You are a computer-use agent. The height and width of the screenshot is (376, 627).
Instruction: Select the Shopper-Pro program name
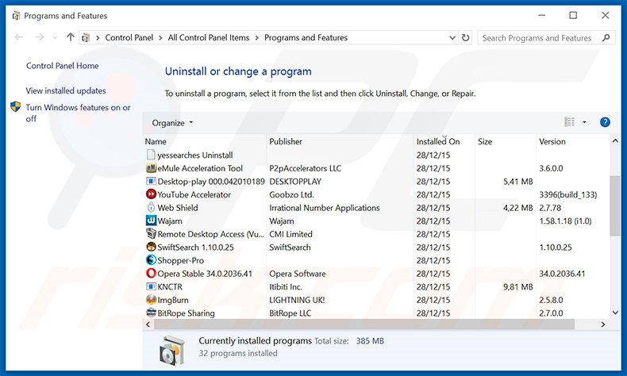(x=181, y=260)
